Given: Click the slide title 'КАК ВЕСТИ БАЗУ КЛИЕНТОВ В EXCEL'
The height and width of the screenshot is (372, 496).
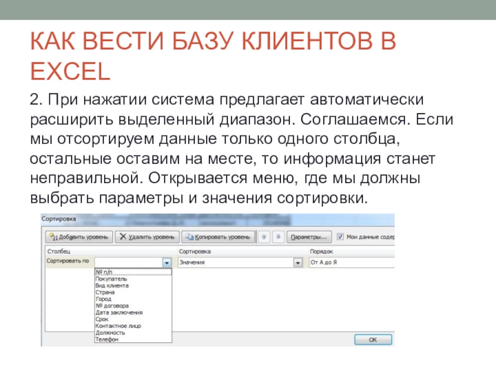Looking at the screenshot, I should tap(213, 56).
